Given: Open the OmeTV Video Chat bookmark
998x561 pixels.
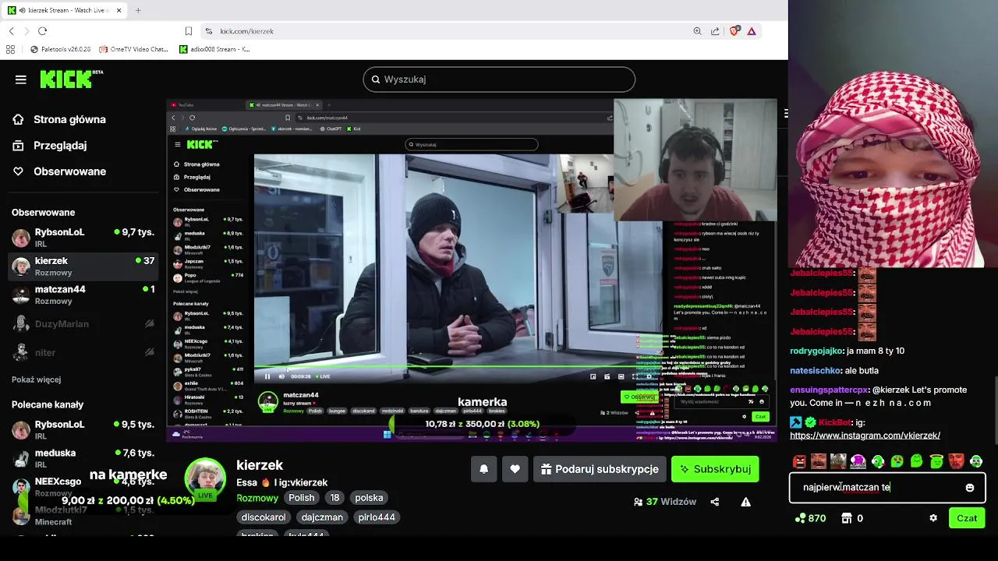Looking at the screenshot, I should click(134, 49).
